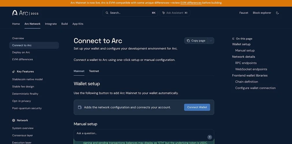Click the send question arrow button
The height and width of the screenshot is (144, 292).
click(210, 137)
